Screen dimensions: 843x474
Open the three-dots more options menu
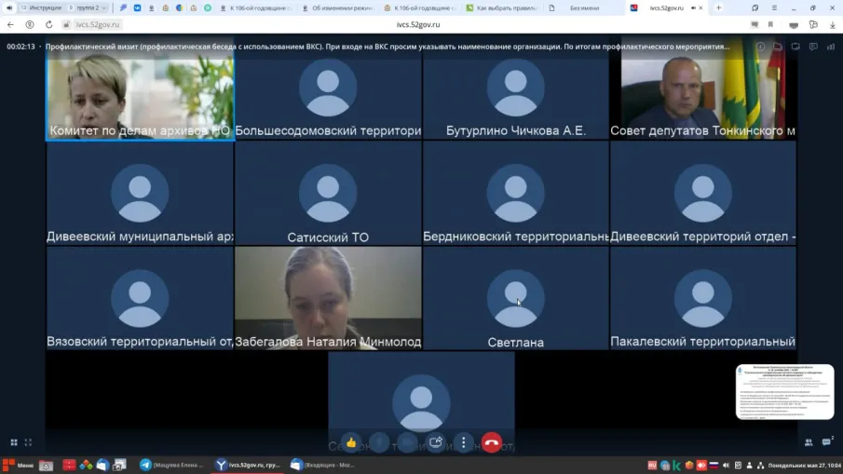click(464, 443)
